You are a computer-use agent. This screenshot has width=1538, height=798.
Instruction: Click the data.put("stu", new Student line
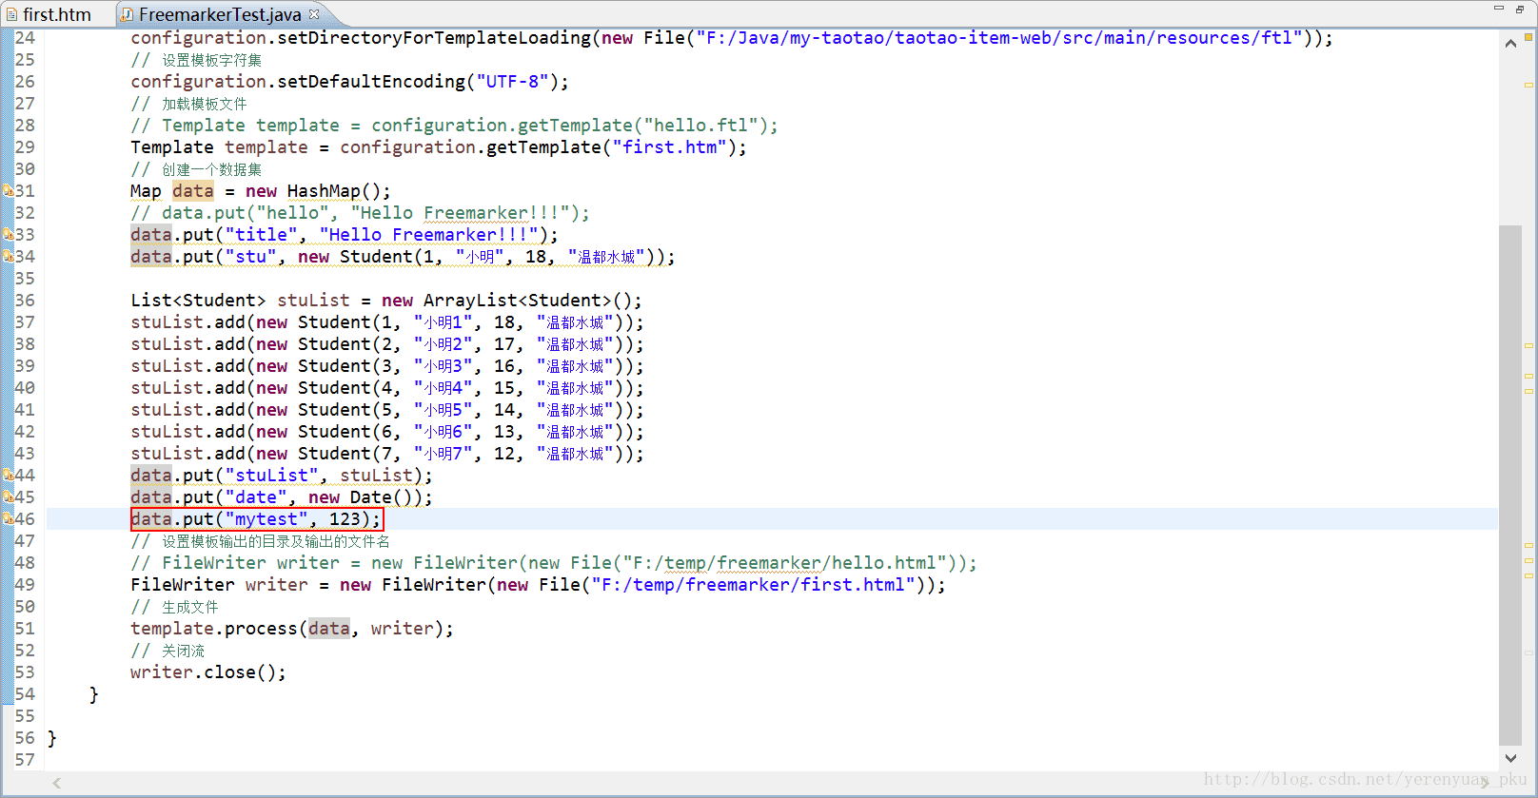pyautogui.click(x=403, y=257)
